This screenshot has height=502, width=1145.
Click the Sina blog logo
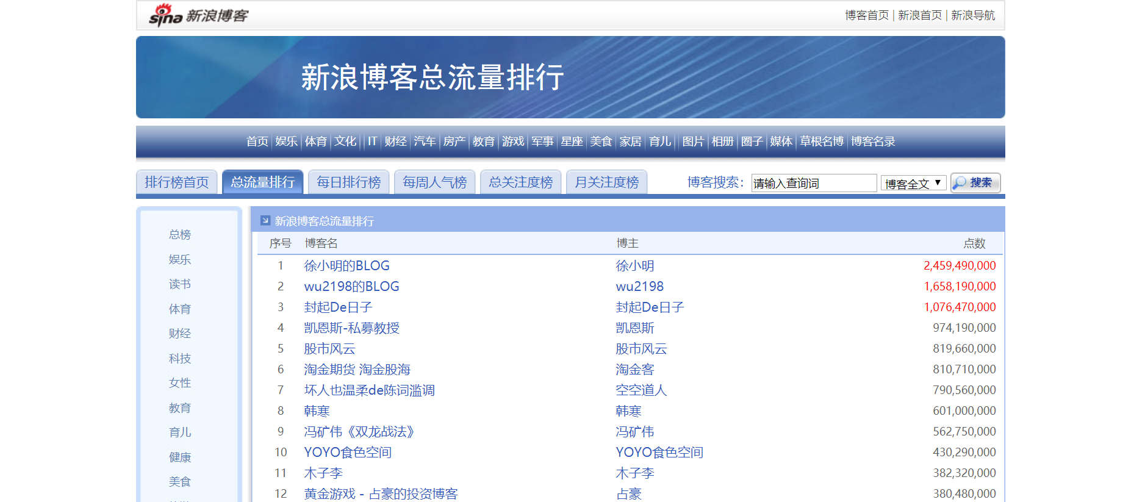[x=198, y=15]
